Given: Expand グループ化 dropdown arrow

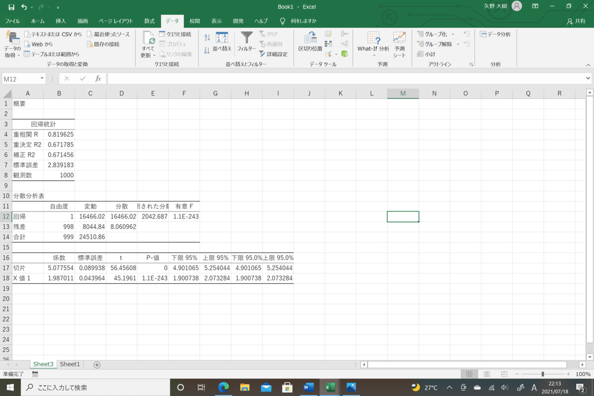Looking at the screenshot, I should [452, 34].
